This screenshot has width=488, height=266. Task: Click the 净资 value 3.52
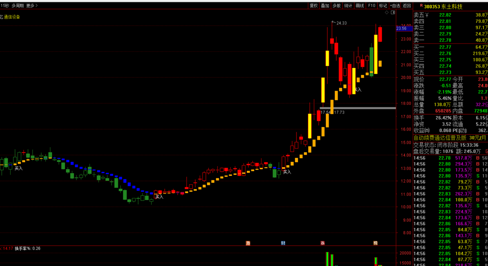pyautogui.click(x=447, y=124)
